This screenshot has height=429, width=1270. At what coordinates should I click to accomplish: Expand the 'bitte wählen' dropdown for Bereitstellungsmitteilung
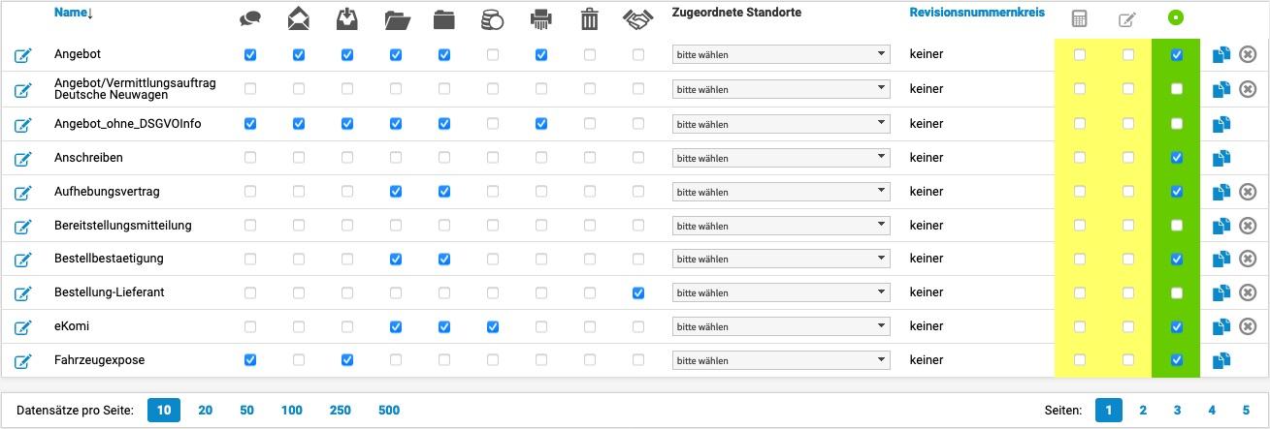point(781,226)
